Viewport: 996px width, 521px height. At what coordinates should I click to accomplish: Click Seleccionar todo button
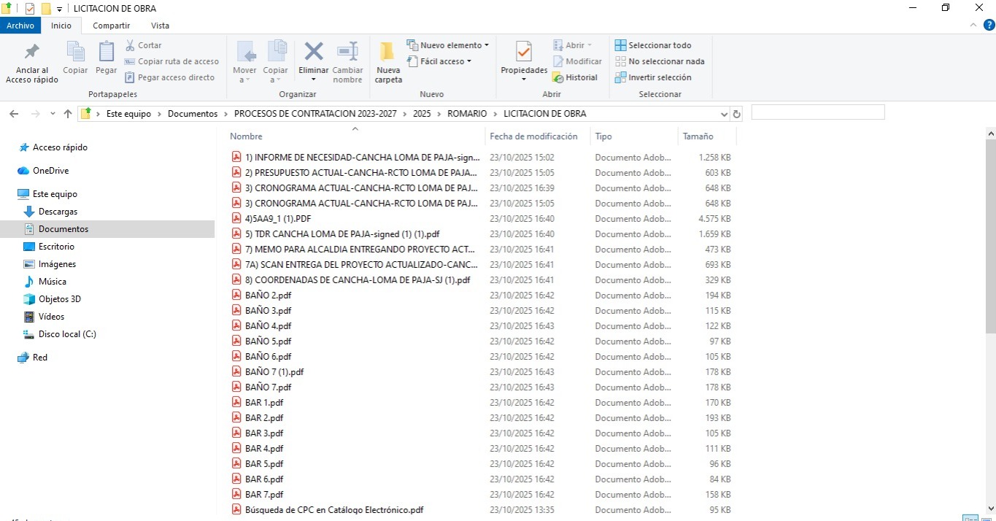(653, 45)
